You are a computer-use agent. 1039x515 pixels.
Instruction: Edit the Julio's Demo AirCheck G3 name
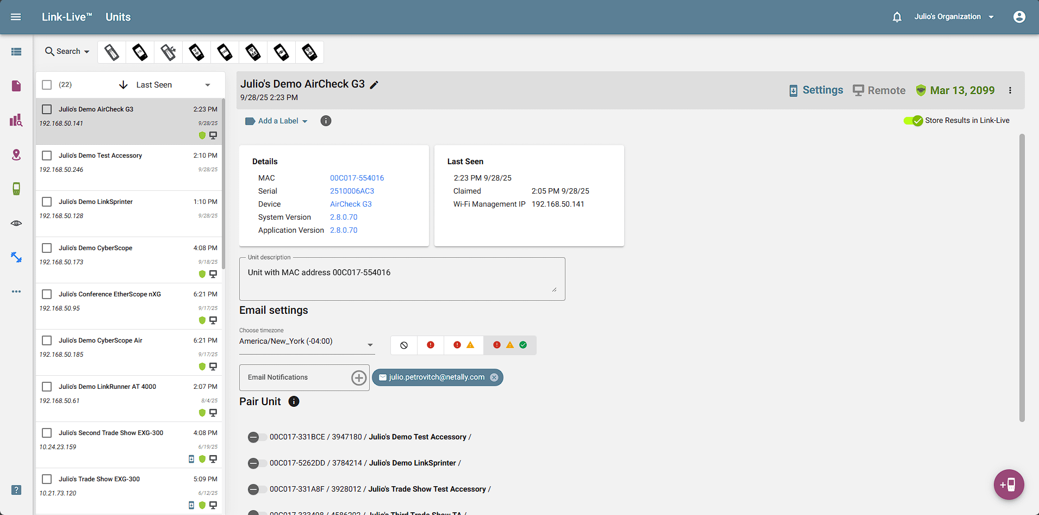click(x=374, y=84)
